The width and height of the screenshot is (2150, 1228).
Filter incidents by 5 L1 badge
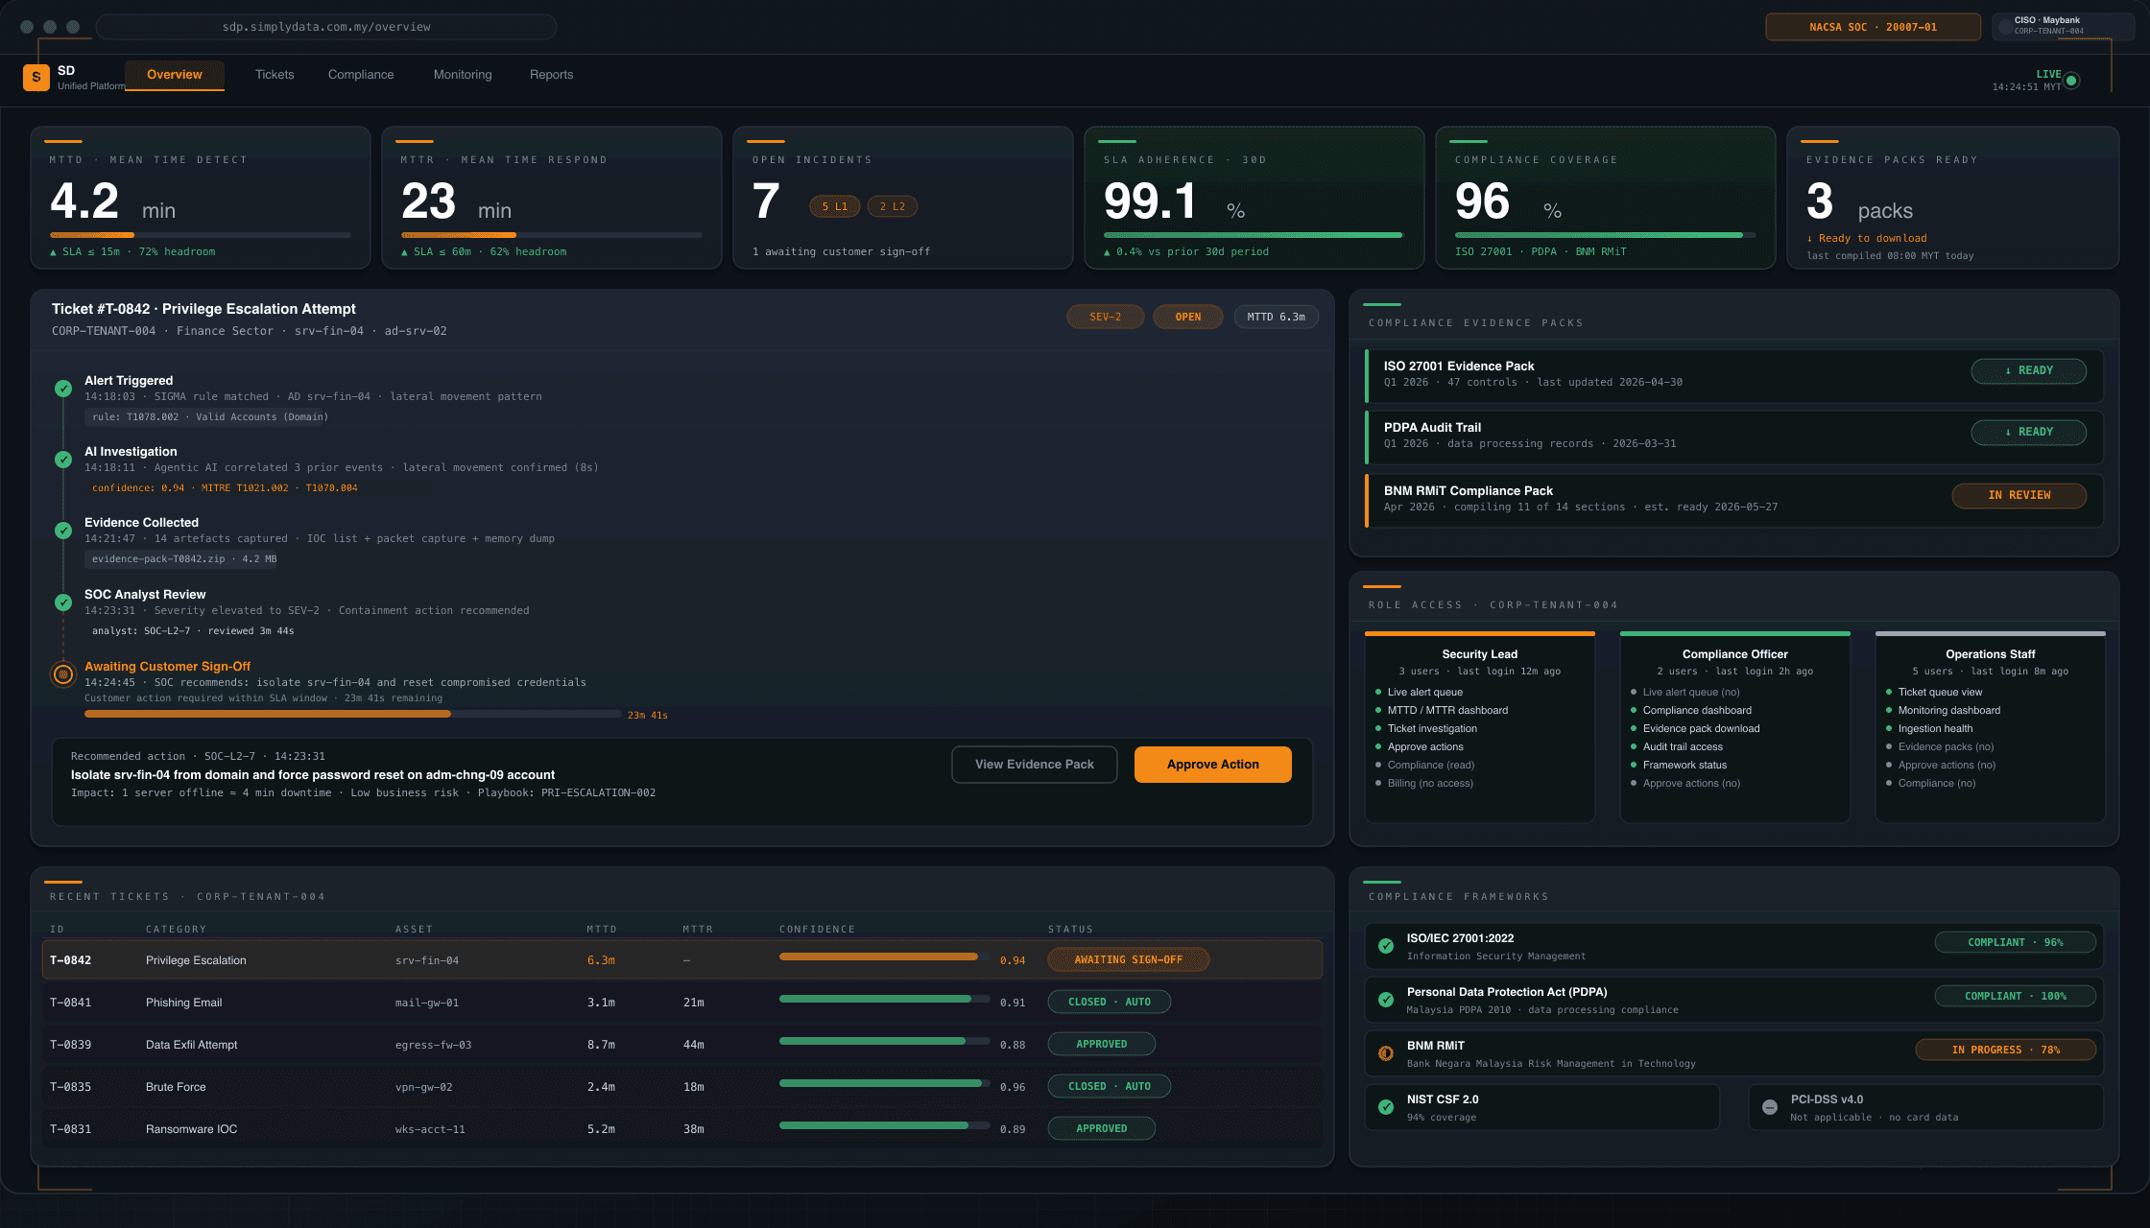pos(834,206)
